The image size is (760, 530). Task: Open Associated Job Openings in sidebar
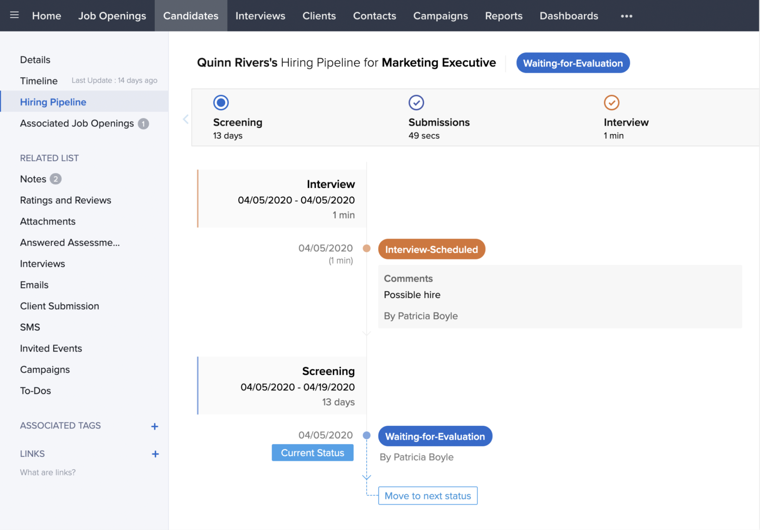(76, 123)
